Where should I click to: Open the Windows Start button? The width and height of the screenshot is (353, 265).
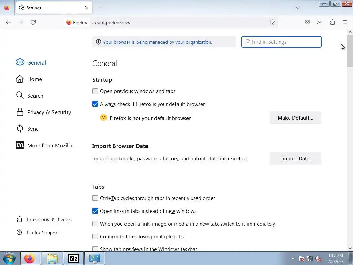pos(9,258)
